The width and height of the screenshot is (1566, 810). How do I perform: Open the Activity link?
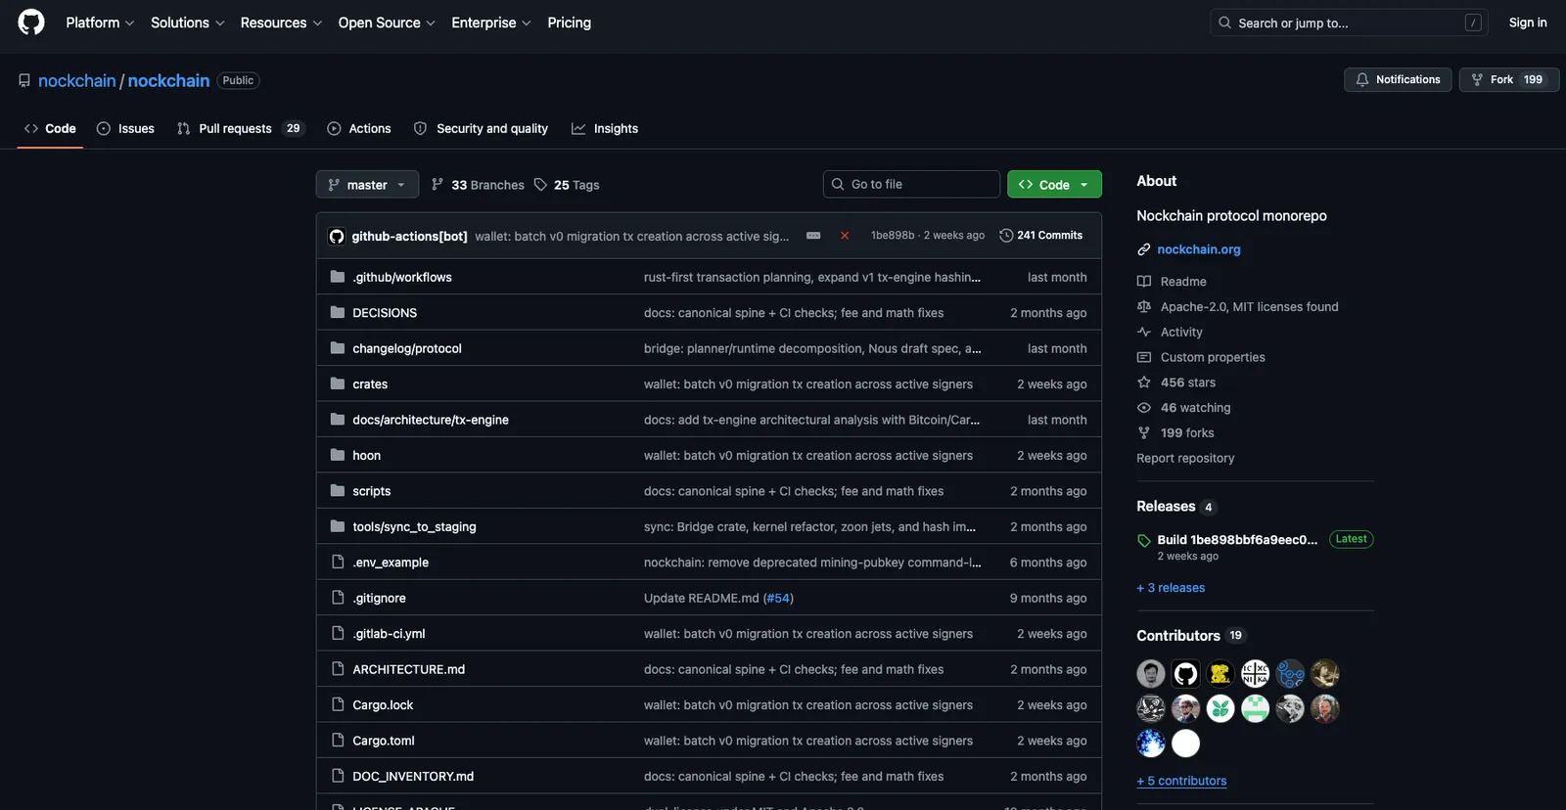click(1180, 333)
